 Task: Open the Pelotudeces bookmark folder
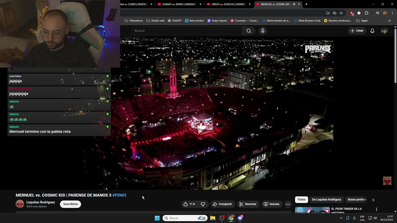point(134,21)
